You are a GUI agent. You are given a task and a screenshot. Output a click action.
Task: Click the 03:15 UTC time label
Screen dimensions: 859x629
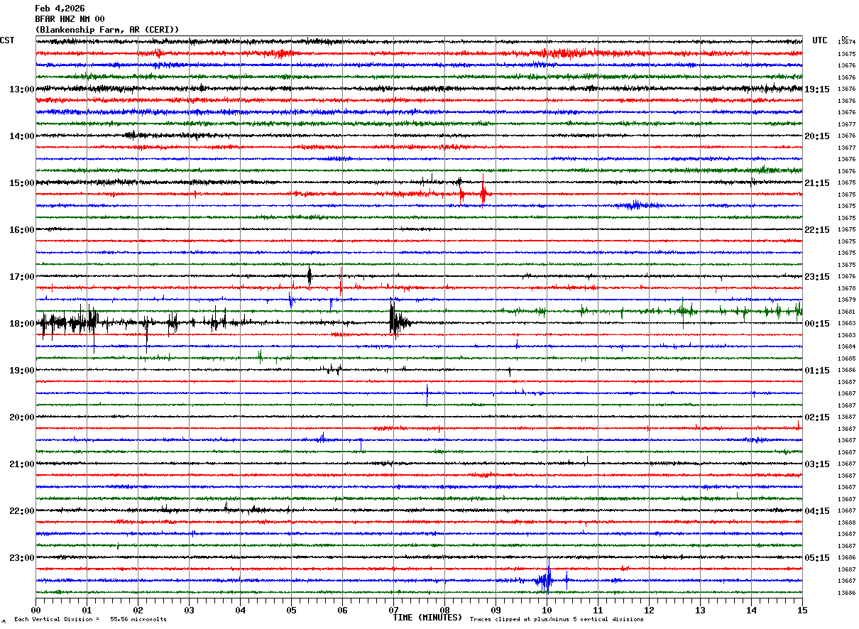pos(817,464)
